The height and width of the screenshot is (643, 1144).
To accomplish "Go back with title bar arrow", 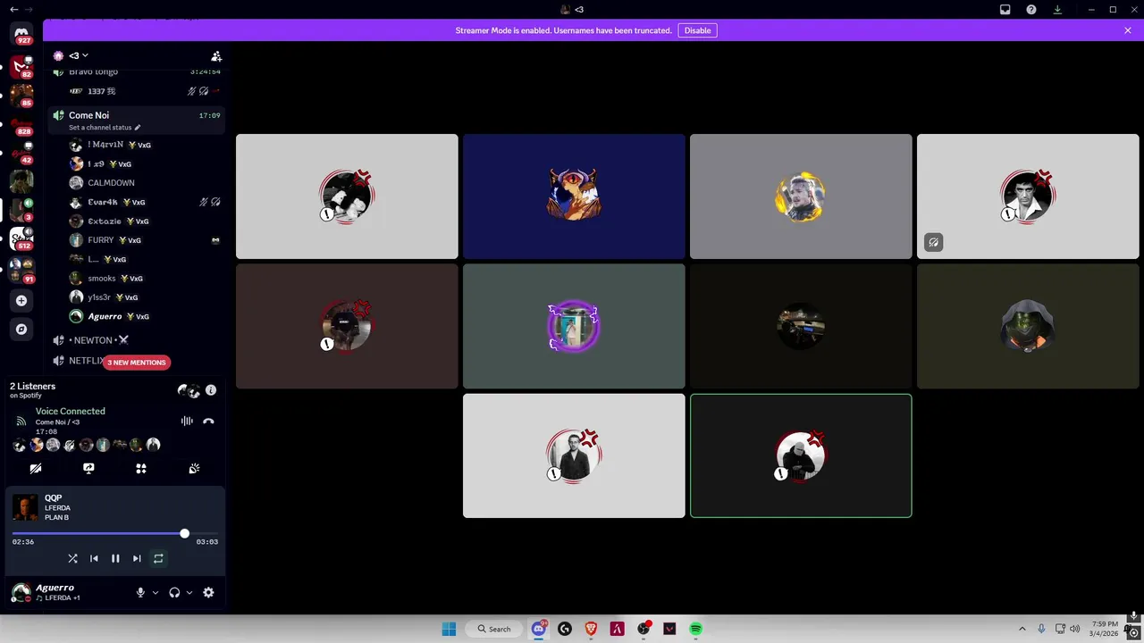I will point(13,9).
